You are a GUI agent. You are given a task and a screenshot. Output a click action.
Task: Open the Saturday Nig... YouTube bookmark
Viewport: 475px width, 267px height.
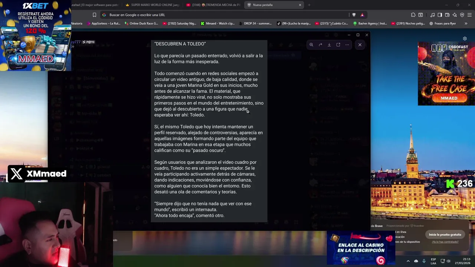(180, 23)
